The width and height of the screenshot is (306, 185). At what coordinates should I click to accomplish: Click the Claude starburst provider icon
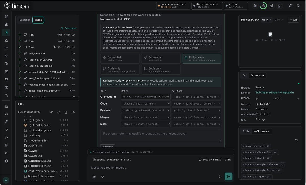pyautogui.click(x=255, y=6)
